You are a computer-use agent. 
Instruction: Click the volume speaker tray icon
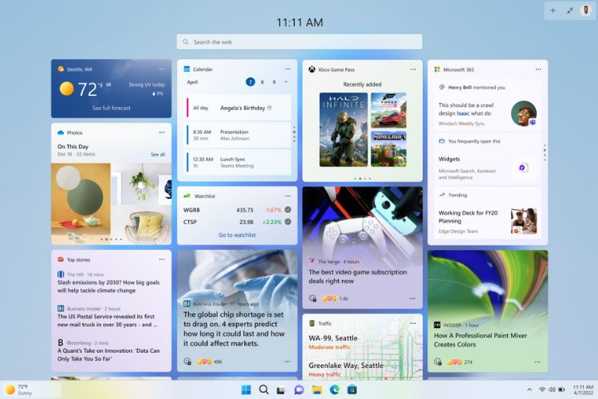pyautogui.click(x=552, y=389)
